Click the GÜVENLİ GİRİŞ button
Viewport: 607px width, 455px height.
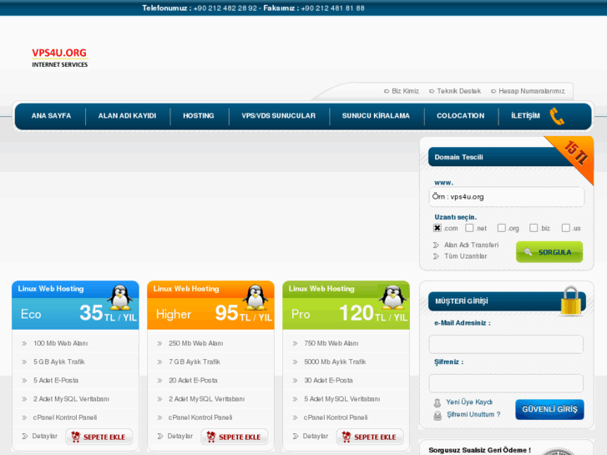[x=549, y=409]
